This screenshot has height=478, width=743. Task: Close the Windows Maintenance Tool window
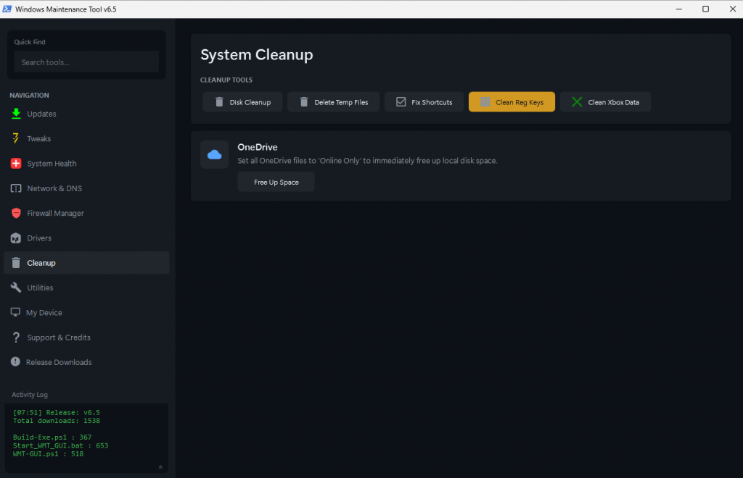(x=732, y=9)
